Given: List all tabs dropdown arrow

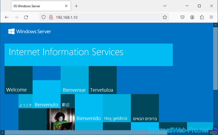Looking at the screenshot, I should (165, 6).
